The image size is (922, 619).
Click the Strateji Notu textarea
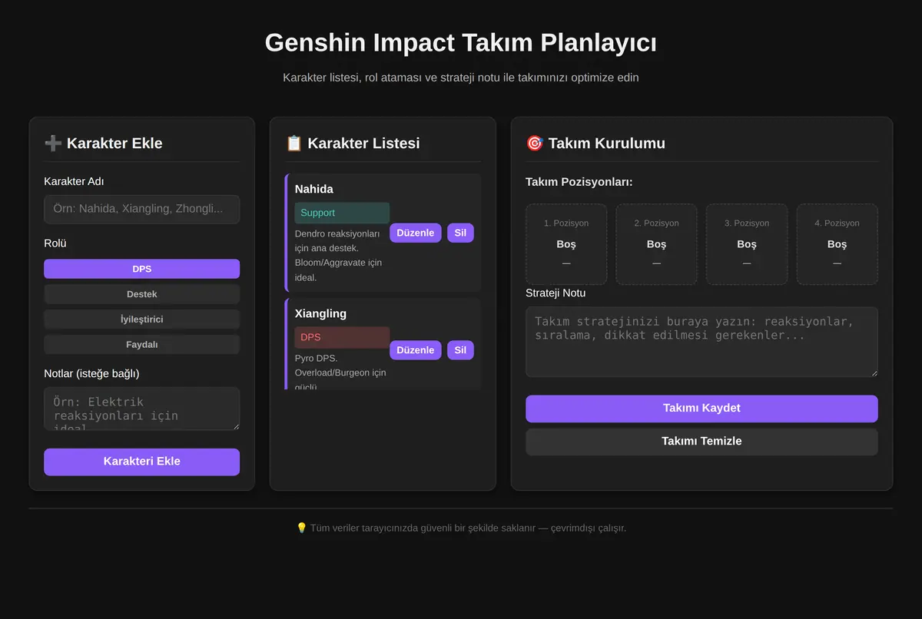coord(701,342)
